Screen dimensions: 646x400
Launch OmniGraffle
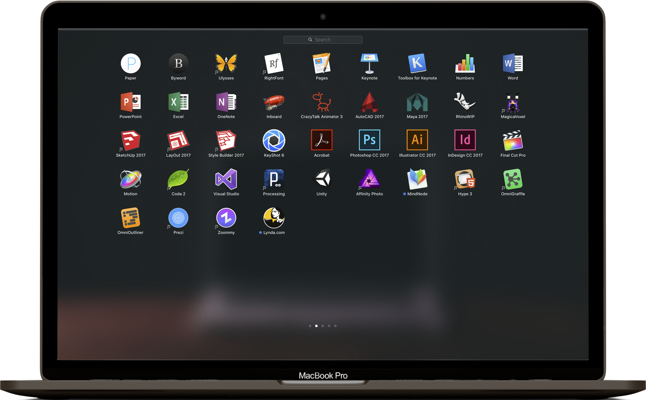point(513,179)
